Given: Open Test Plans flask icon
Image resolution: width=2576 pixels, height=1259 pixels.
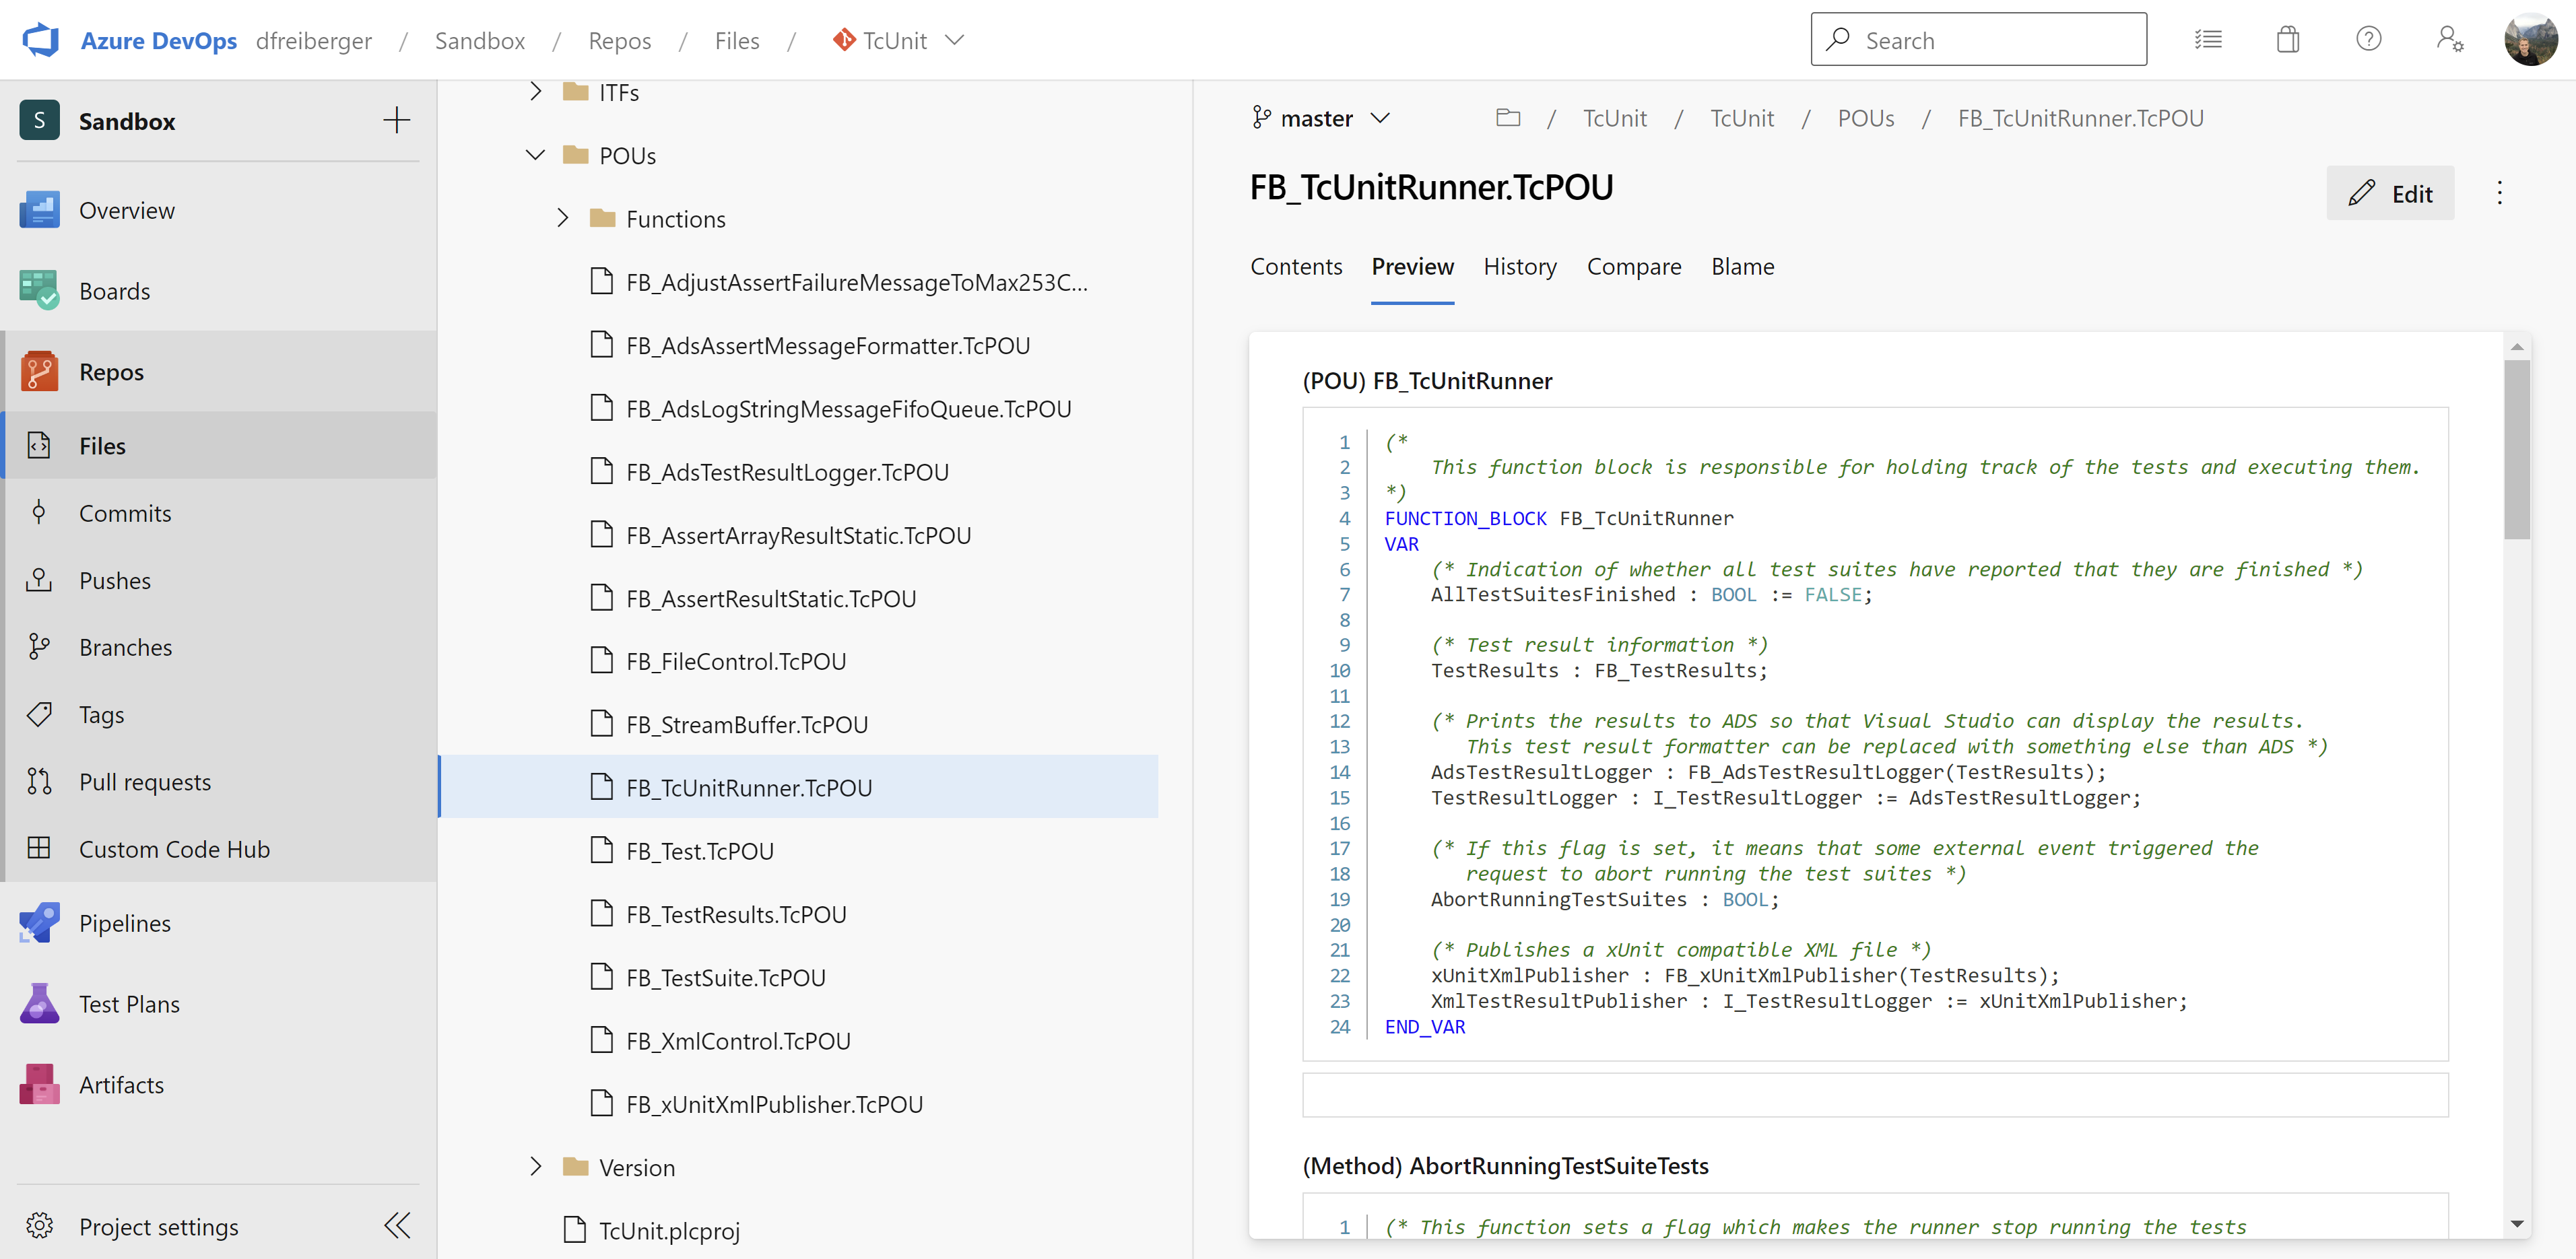Looking at the screenshot, I should point(39,1003).
